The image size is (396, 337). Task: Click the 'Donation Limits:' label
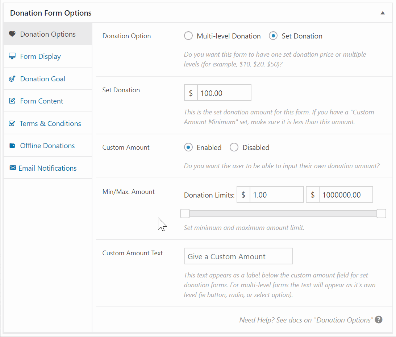(x=209, y=195)
